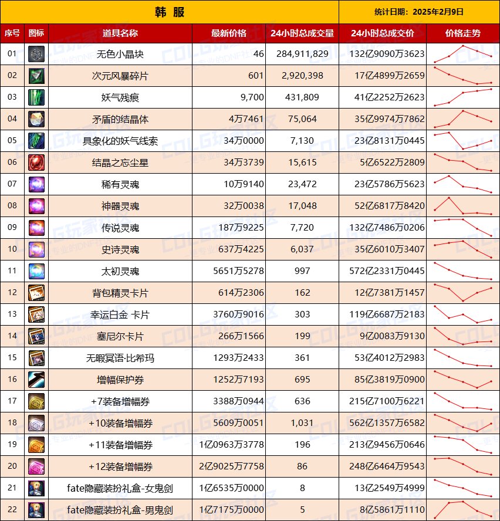This screenshot has height=521, width=500.
Task: Click the 稀有灵魂 item icon
Action: click(x=36, y=184)
